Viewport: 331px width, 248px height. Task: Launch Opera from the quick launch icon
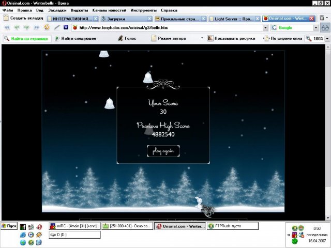(39, 227)
